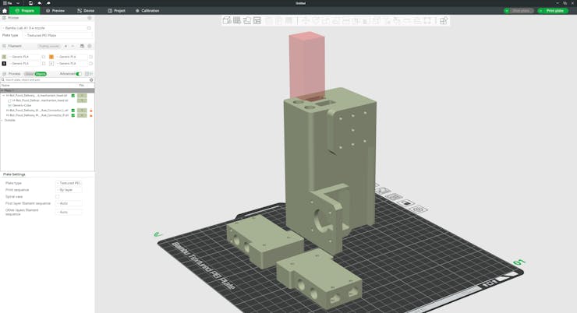The image size is (577, 313).
Task: Click filament 2 orange color swatch
Action: (x=51, y=57)
